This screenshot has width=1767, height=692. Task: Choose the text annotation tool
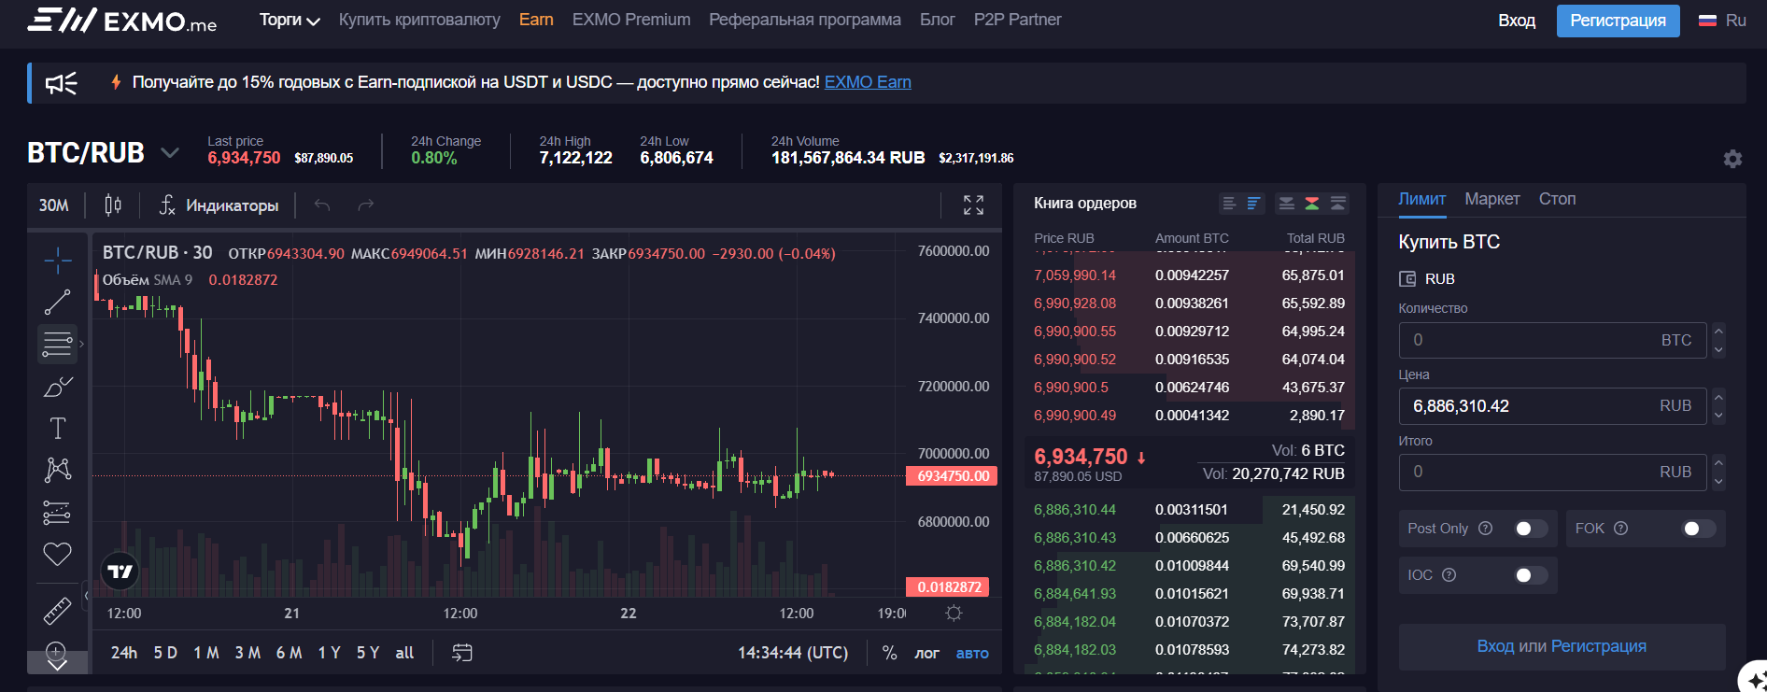[x=57, y=429]
